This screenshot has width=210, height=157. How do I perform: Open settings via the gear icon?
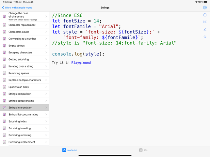[205, 7]
